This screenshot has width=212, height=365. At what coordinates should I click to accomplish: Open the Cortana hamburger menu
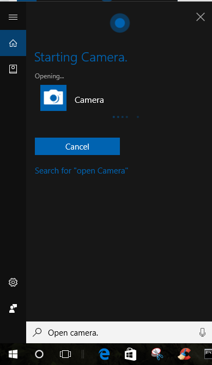point(13,17)
